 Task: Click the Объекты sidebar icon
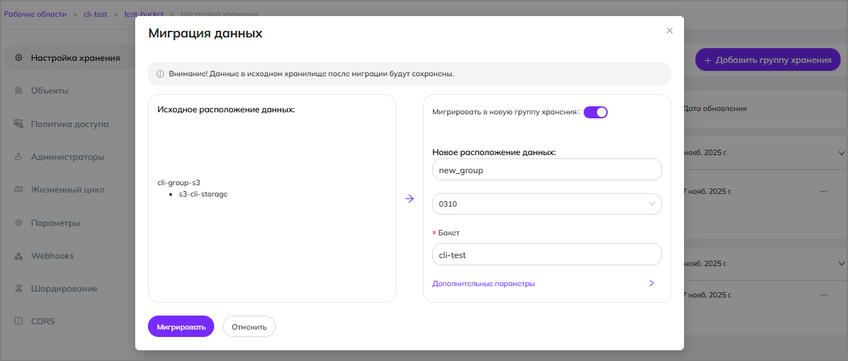tap(19, 90)
